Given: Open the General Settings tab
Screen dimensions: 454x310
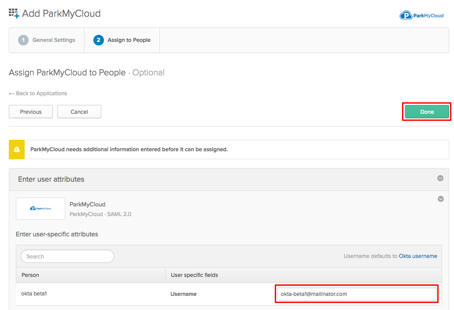Looking at the screenshot, I should coord(47,40).
